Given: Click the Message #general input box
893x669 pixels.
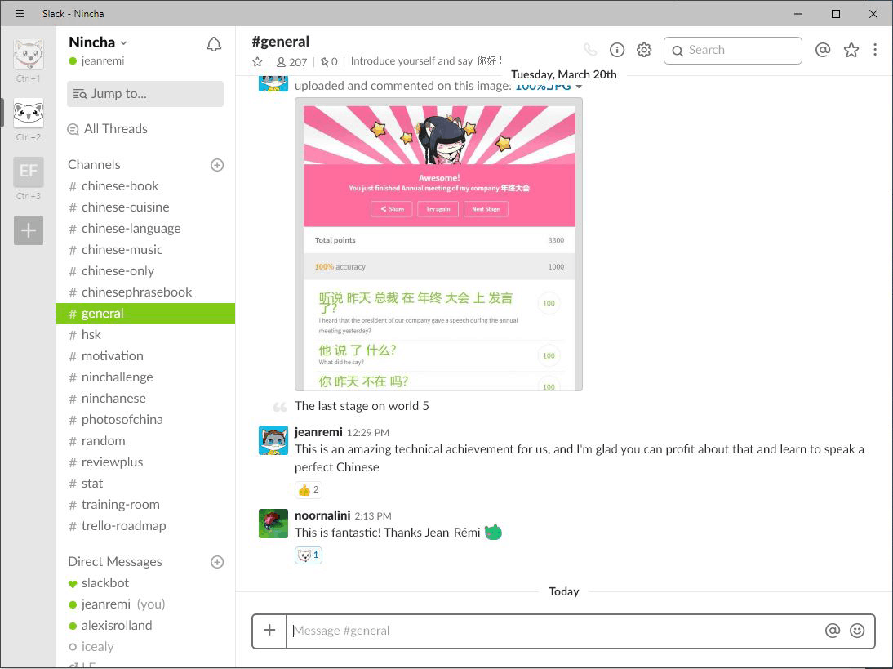Looking at the screenshot, I should 555,631.
